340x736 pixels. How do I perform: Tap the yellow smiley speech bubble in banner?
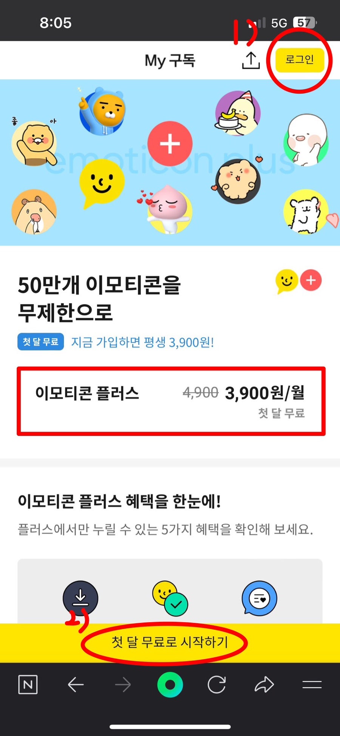(x=102, y=184)
